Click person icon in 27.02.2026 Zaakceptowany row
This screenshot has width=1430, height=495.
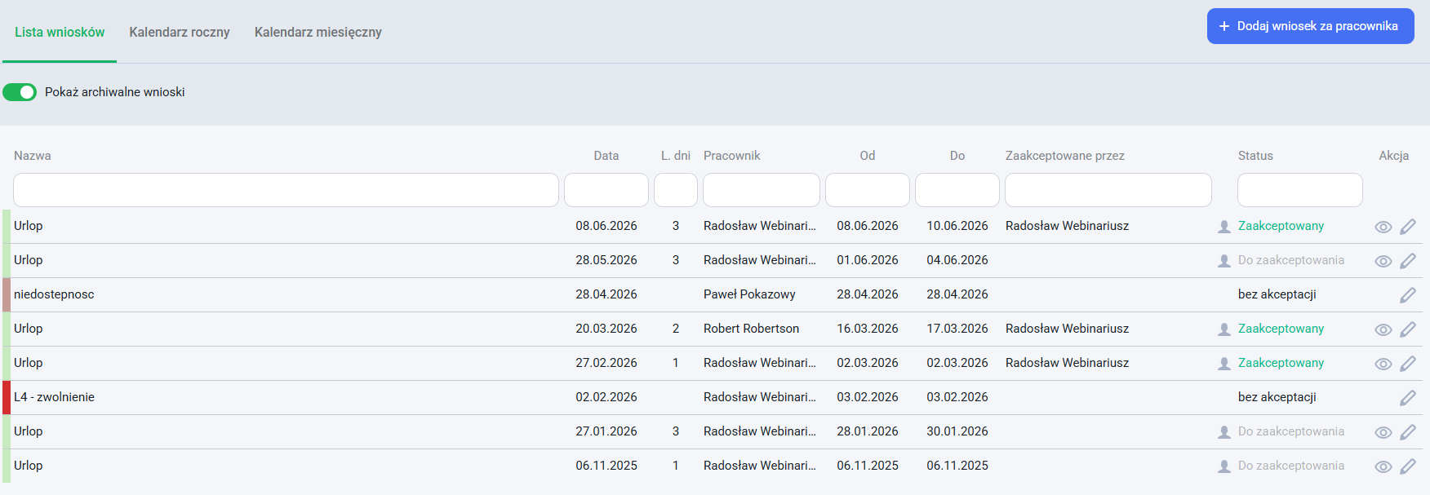[x=1224, y=364]
